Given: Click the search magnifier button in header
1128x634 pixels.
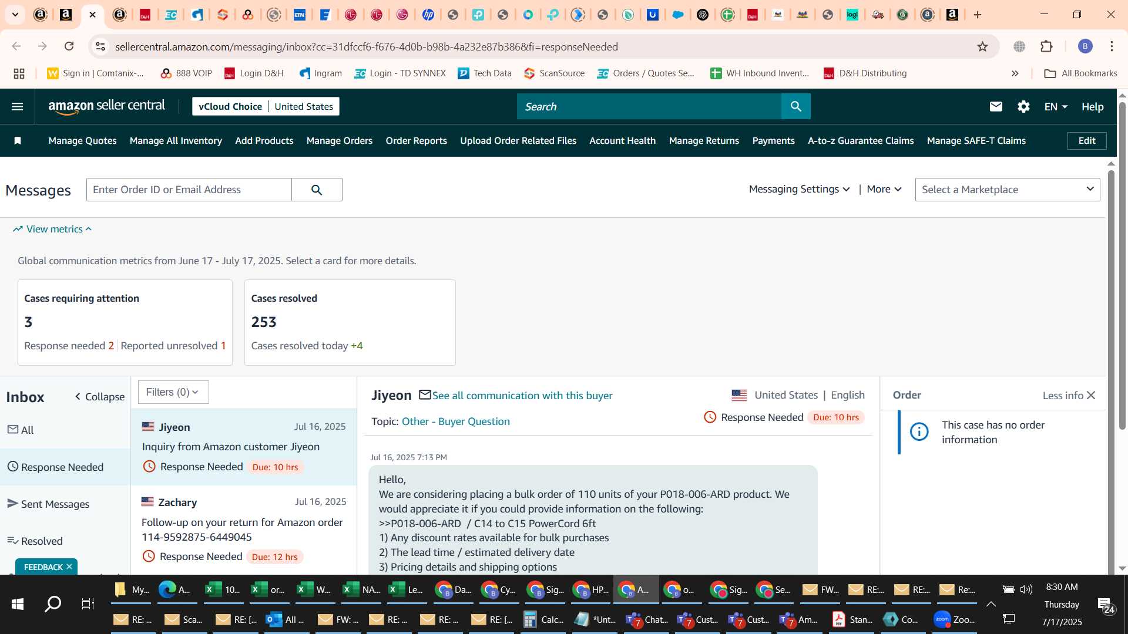Looking at the screenshot, I should pos(795,106).
